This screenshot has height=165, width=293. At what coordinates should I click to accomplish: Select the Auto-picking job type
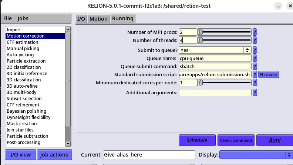pyautogui.click(x=36, y=55)
